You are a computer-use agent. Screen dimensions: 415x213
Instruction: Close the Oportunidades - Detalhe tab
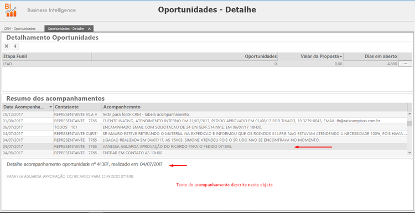click(90, 29)
